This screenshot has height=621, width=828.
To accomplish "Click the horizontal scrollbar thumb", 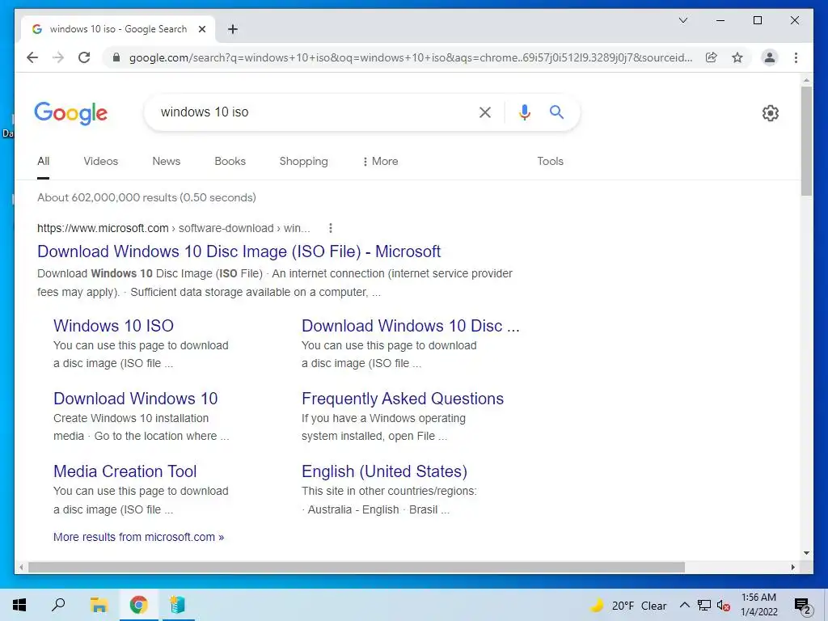I will (x=356, y=567).
